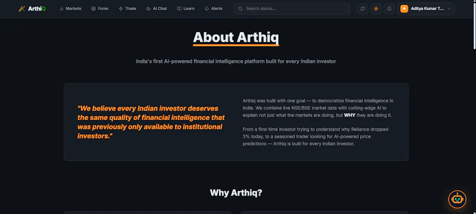Open AI Chat
The width and height of the screenshot is (476, 214).
click(x=156, y=9)
